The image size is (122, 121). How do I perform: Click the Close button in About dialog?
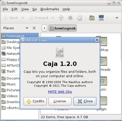(85, 101)
